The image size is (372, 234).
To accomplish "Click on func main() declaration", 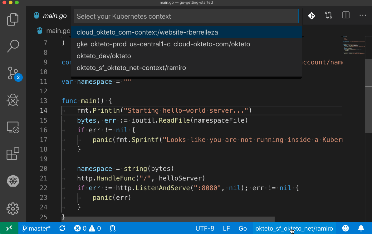I will 86,101.
